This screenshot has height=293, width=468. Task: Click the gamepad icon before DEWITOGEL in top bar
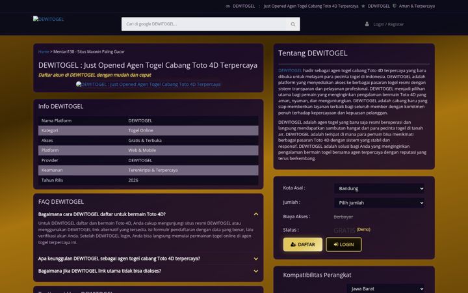pos(227,6)
